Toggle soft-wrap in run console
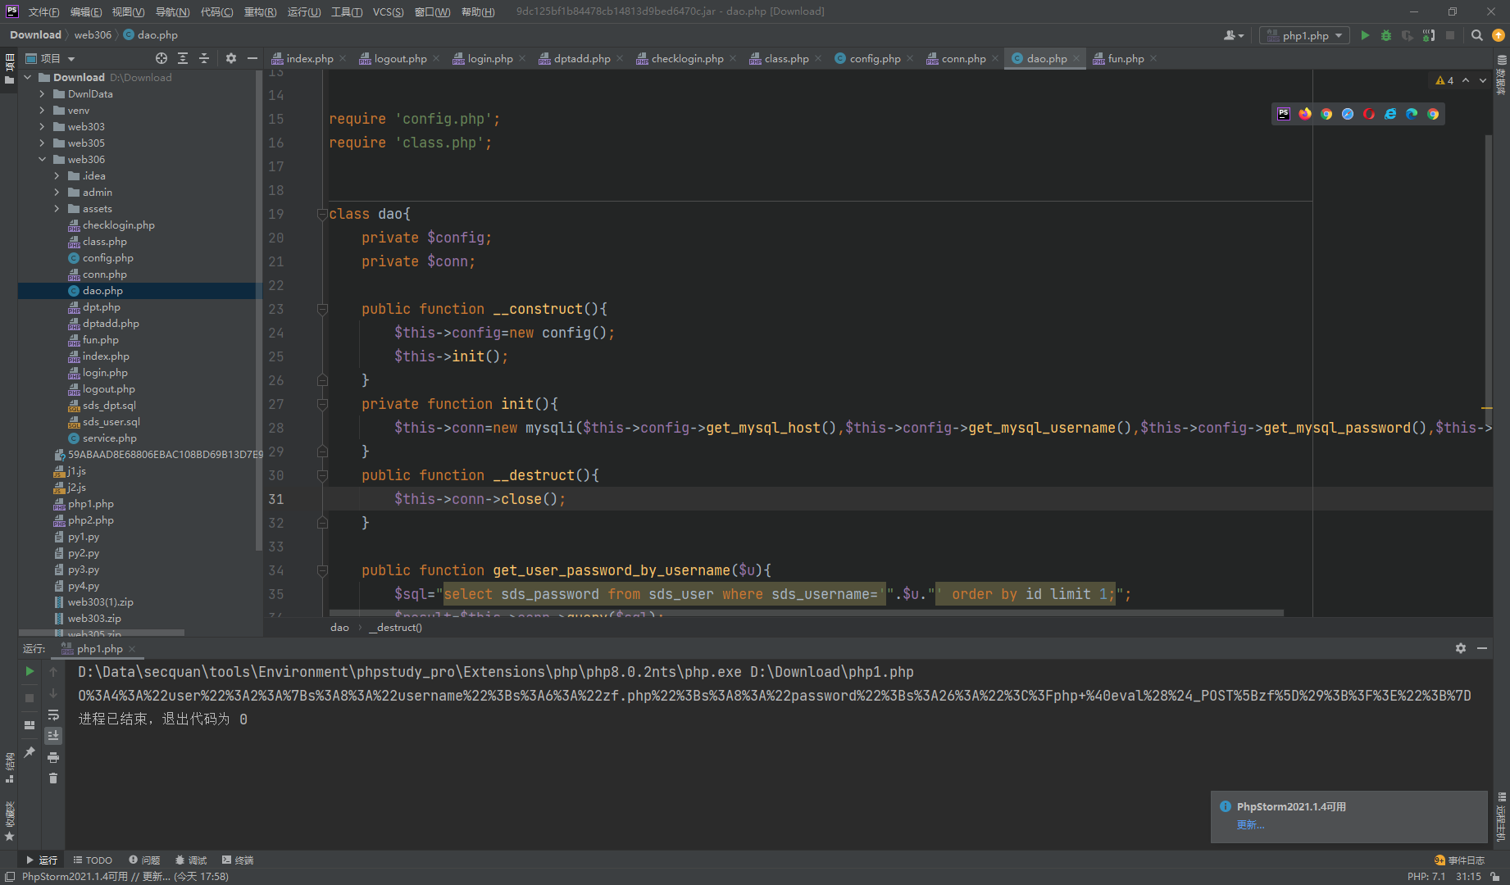 click(x=53, y=715)
